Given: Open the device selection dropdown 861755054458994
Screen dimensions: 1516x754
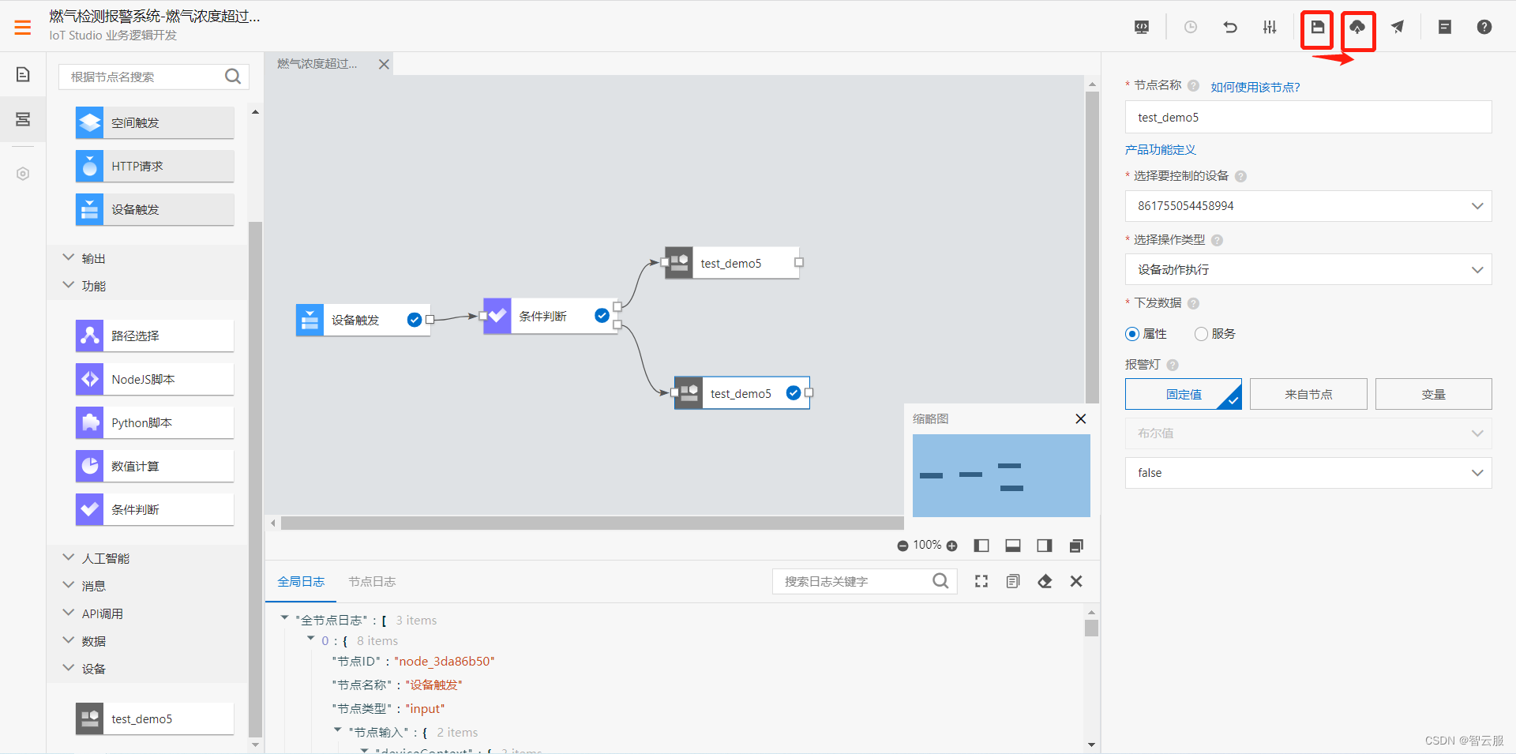Looking at the screenshot, I should coord(1308,206).
